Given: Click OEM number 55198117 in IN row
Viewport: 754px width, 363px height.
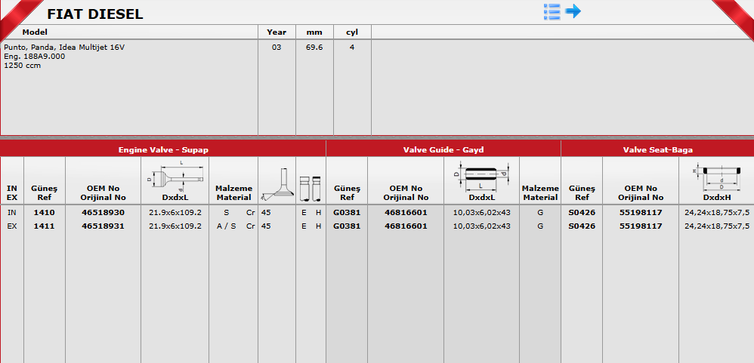Looking at the screenshot, I should pyautogui.click(x=641, y=213).
